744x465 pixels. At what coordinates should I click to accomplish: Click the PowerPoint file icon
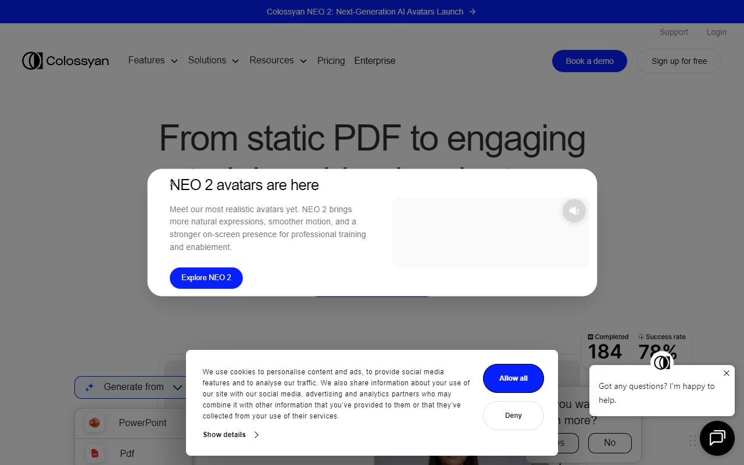[95, 423]
